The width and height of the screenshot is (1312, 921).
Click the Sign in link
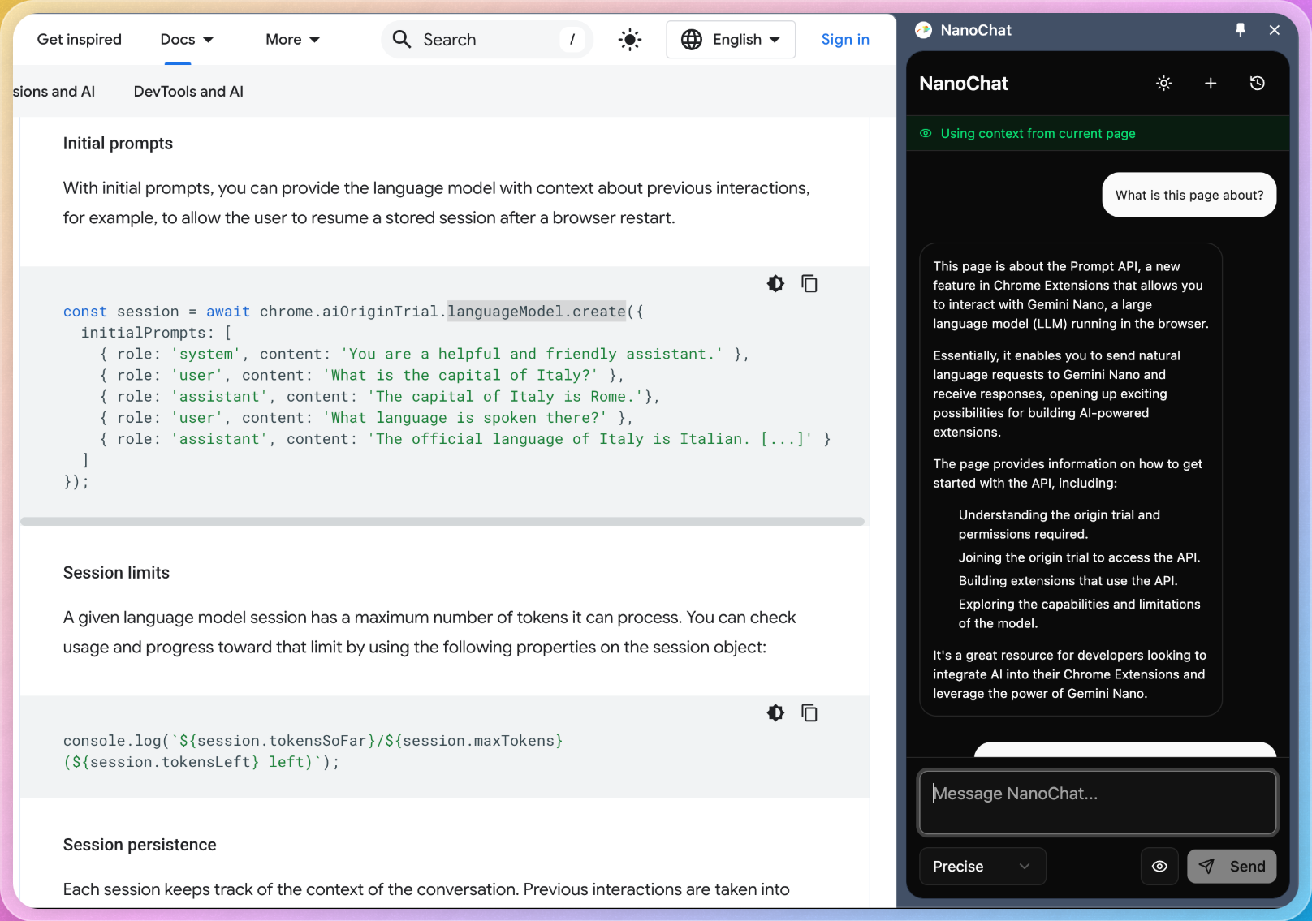coord(845,39)
